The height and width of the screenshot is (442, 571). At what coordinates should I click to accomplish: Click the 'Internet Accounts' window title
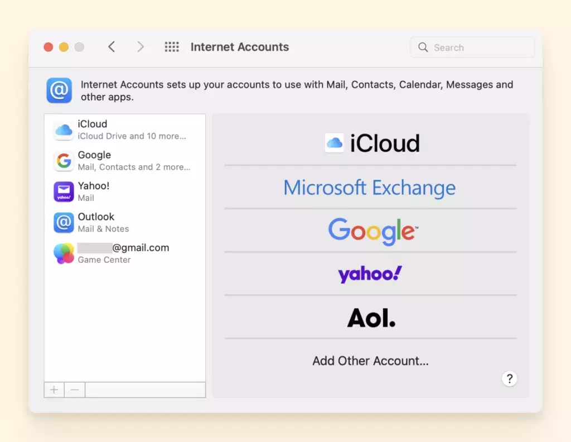(x=240, y=47)
